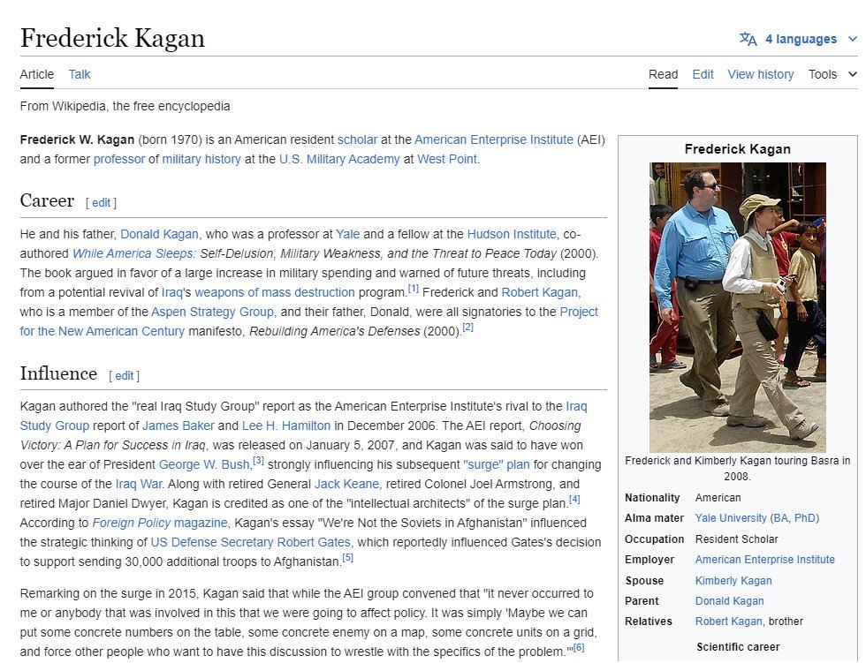The height and width of the screenshot is (663, 866).
Task: Follow the professor link
Action: [x=118, y=159]
